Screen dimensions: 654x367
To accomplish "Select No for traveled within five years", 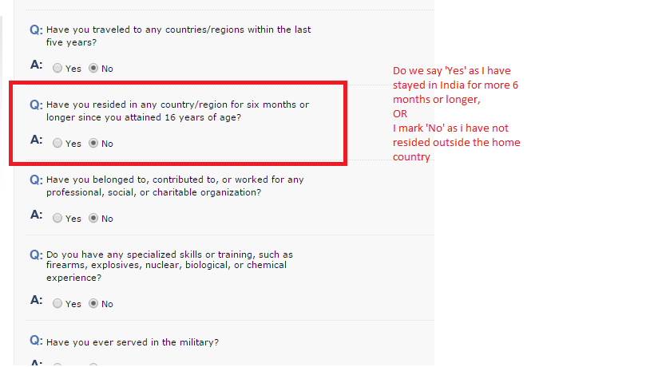I will (x=93, y=69).
